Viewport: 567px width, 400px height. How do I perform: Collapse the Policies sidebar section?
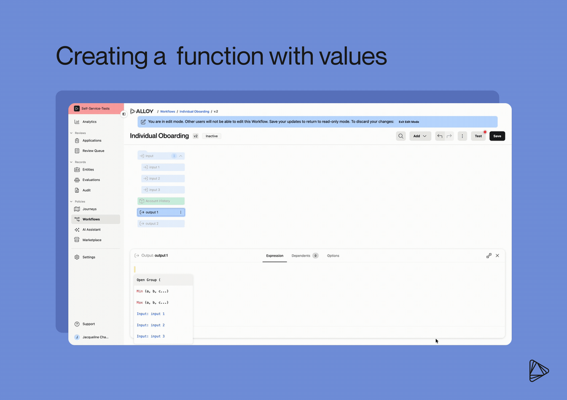pos(71,202)
